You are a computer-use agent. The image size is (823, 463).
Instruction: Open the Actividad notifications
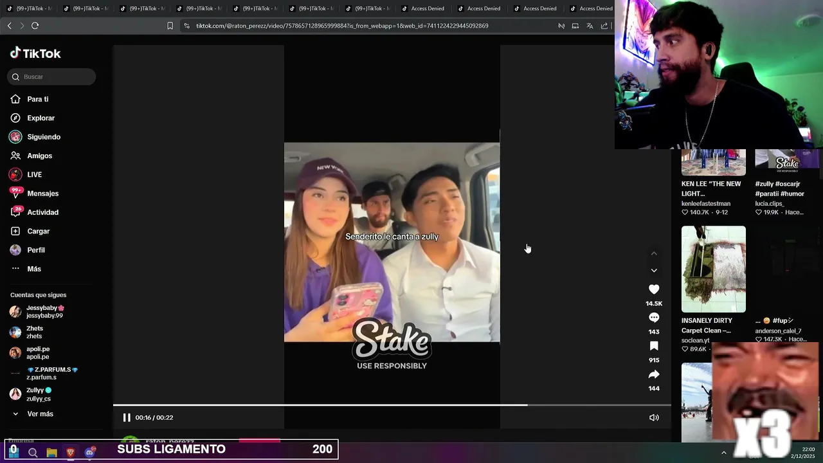42,212
